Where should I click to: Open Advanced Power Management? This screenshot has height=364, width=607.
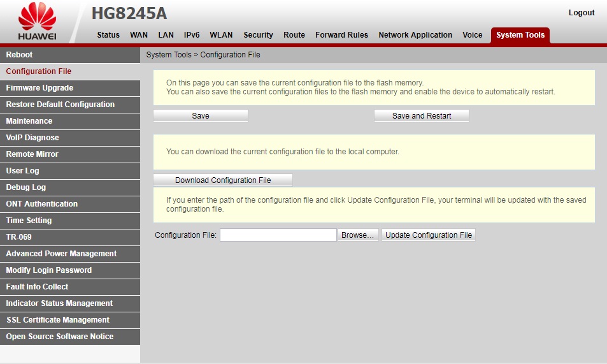[x=70, y=254]
